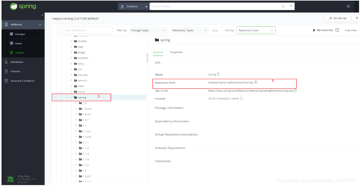This screenshot has width=360, height=186.
Task: Expand the 1.0 version folder
Action: pos(76,103)
